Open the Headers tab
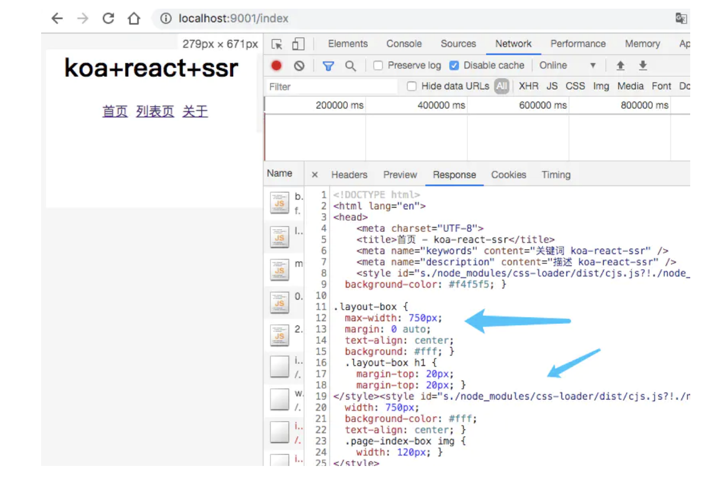This screenshot has width=727, height=493. 349,175
